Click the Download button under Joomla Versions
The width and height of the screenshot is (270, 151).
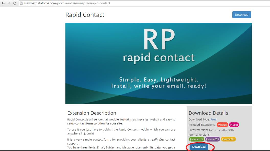[x=199, y=147]
